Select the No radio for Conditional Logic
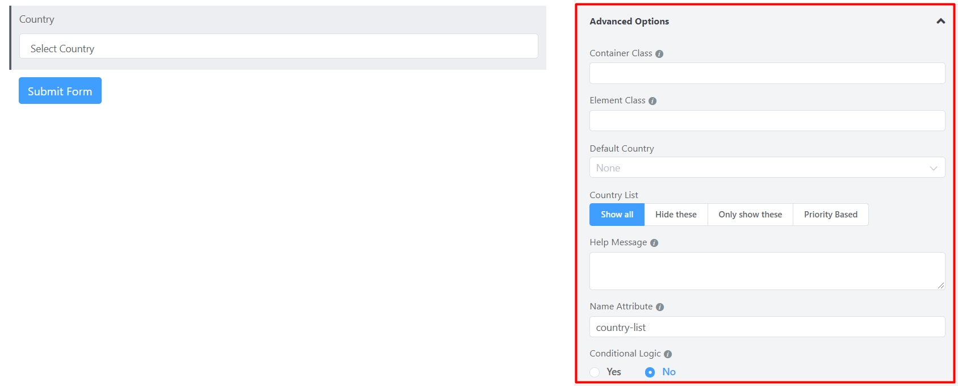The height and width of the screenshot is (386, 958). pyautogui.click(x=650, y=372)
